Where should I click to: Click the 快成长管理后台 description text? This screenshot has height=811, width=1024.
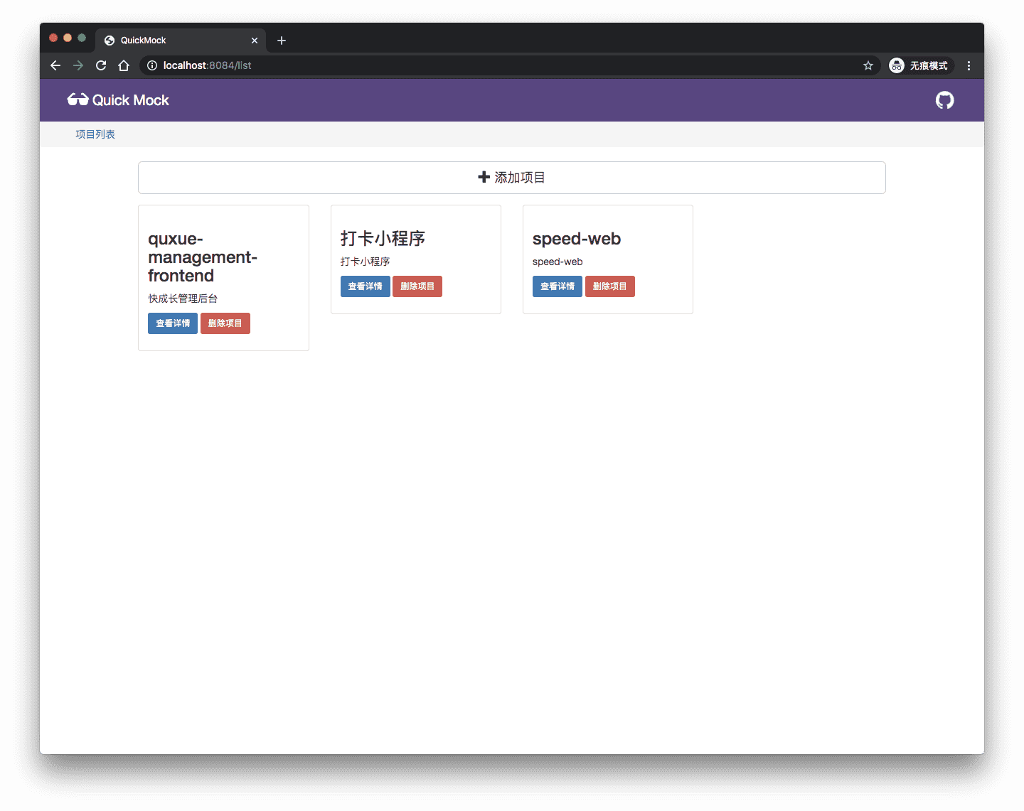183,299
